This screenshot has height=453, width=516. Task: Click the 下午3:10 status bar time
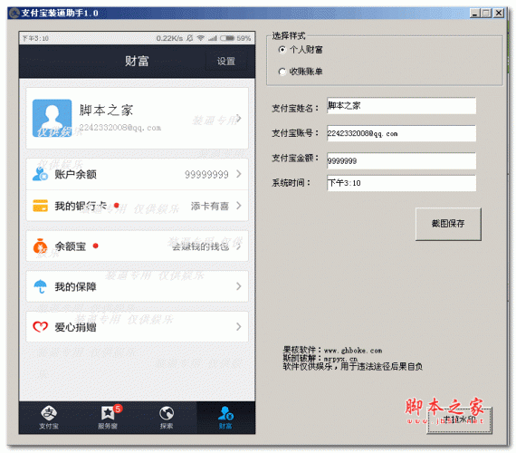pos(35,39)
